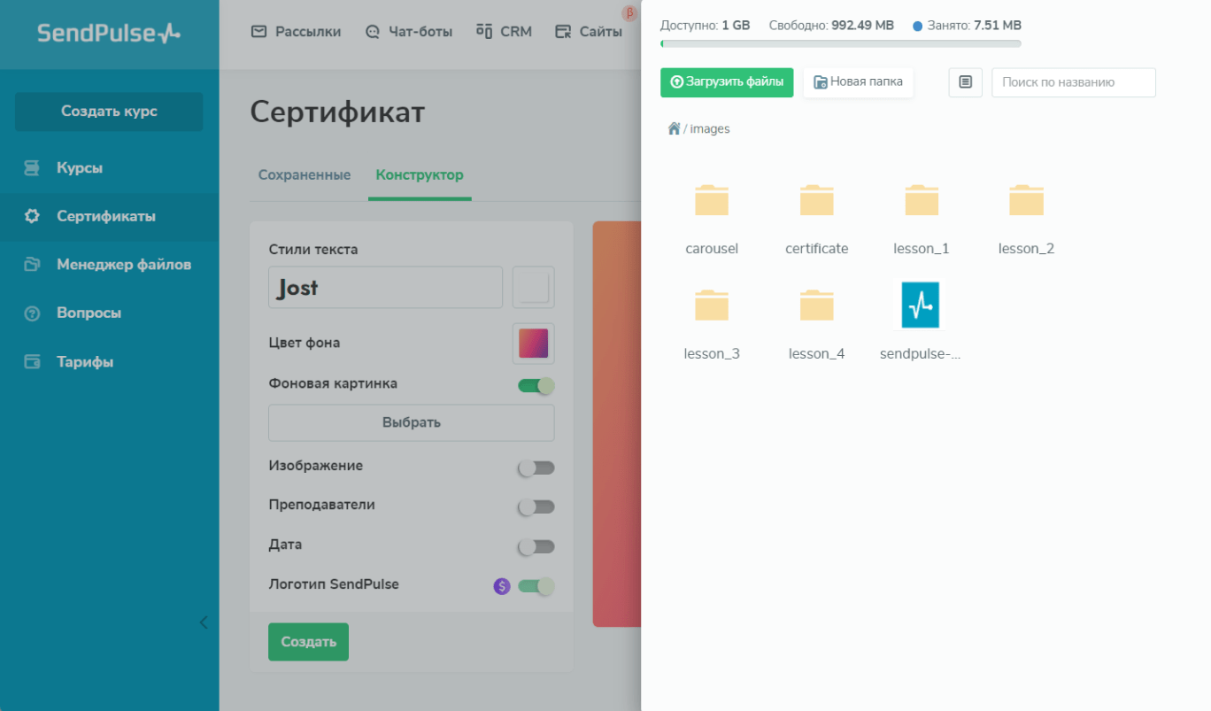
Task: Open the Jost font selector
Action: [385, 288]
